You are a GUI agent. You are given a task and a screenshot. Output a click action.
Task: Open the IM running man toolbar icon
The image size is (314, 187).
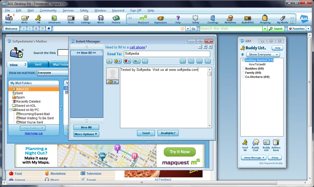tap(39, 19)
